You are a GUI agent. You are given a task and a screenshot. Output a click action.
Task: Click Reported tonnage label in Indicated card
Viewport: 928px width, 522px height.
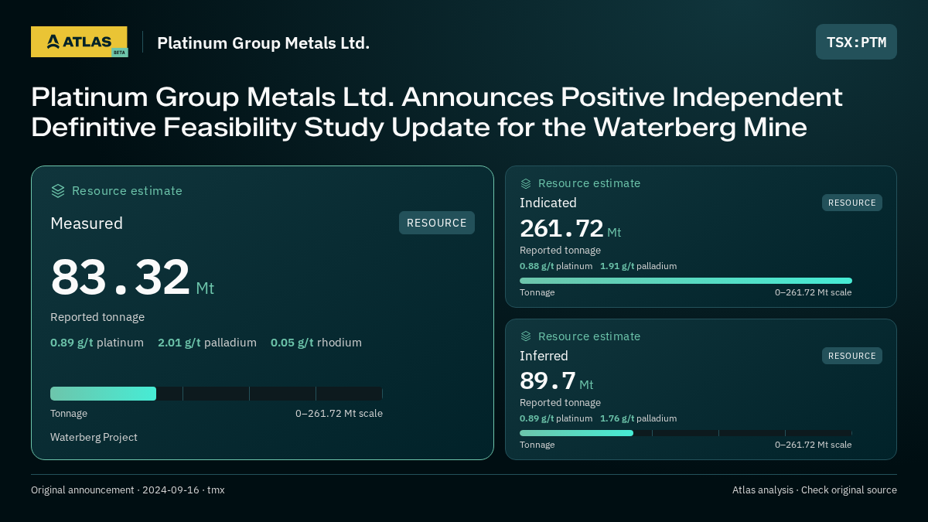coord(560,251)
